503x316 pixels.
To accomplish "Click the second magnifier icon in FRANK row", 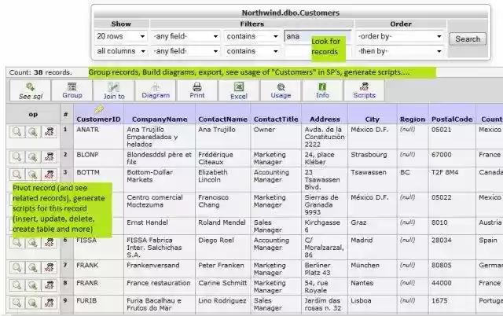I will (x=33, y=267).
